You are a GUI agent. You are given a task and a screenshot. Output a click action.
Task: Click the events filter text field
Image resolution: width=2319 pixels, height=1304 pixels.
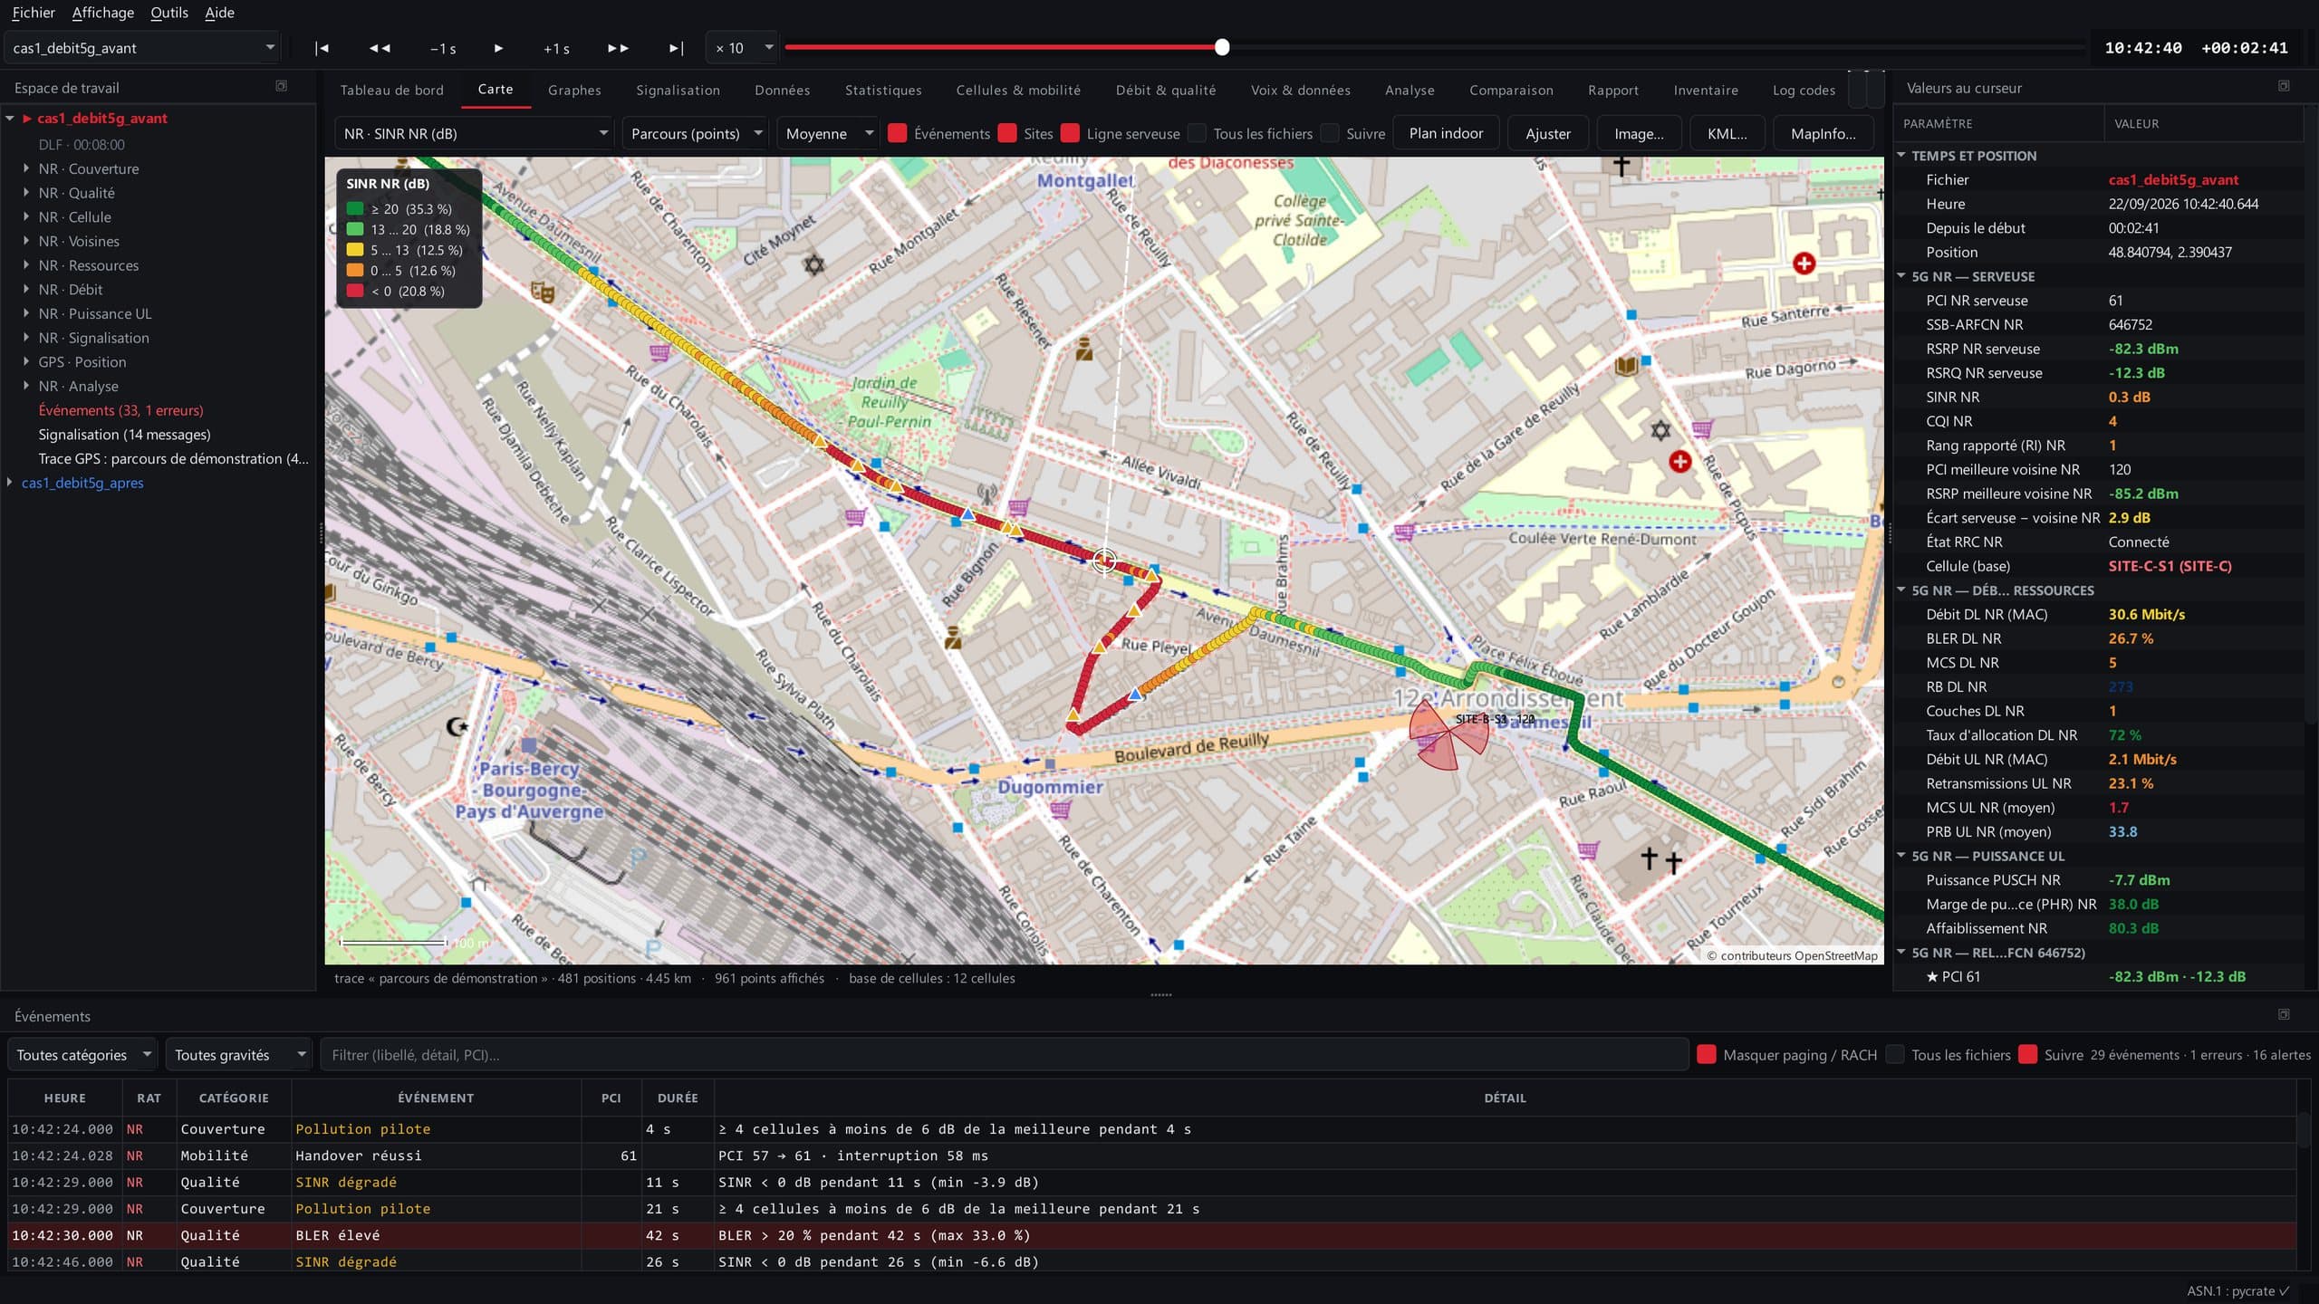point(1004,1054)
